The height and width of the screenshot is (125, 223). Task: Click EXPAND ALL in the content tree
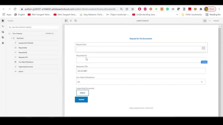[50, 34]
